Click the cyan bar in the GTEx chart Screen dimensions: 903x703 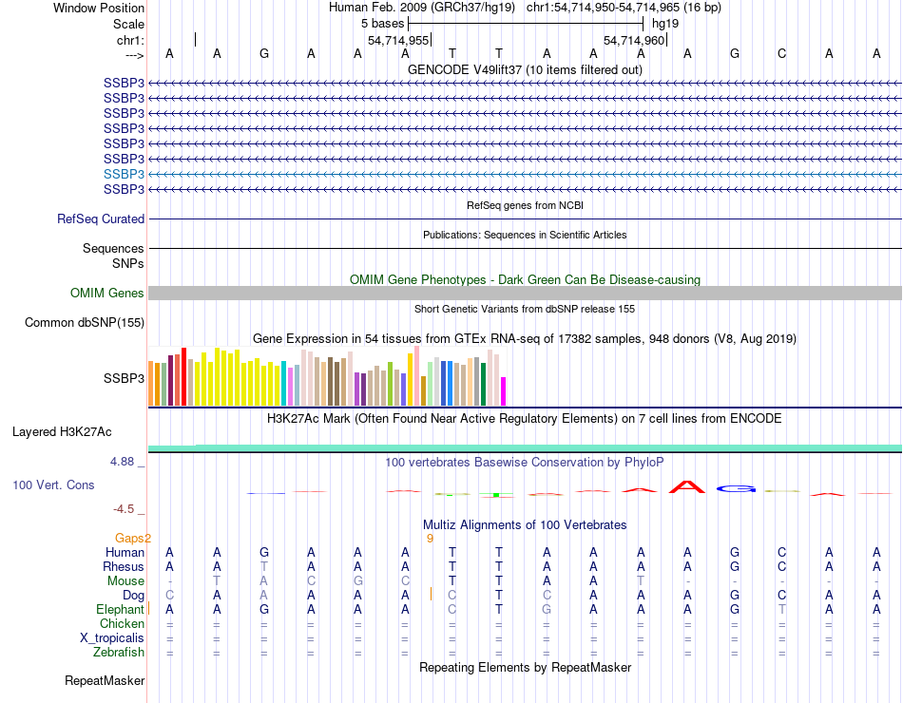(x=283, y=384)
